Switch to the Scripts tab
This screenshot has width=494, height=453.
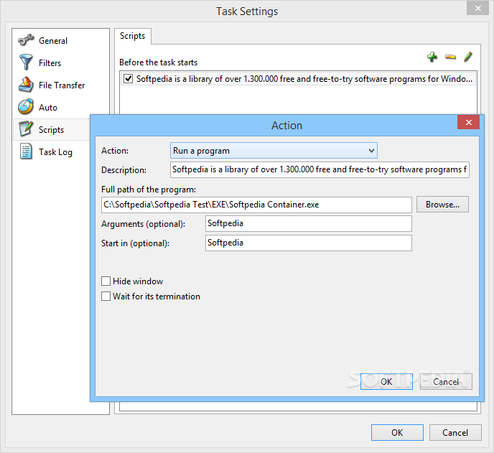(x=132, y=36)
